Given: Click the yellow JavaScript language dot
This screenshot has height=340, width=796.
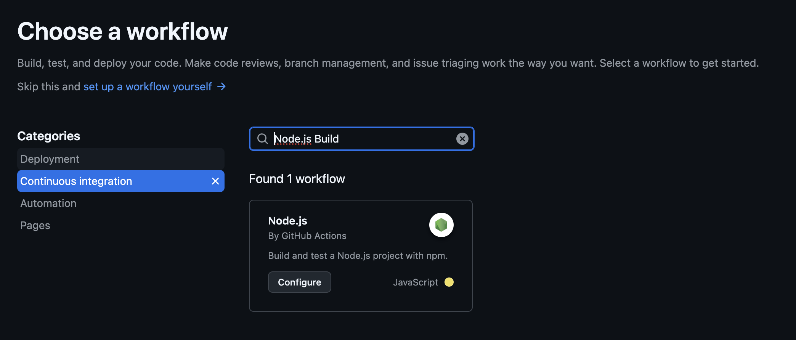Looking at the screenshot, I should point(449,282).
